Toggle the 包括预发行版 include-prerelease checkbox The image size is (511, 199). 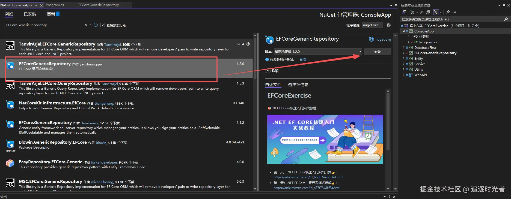103,25
